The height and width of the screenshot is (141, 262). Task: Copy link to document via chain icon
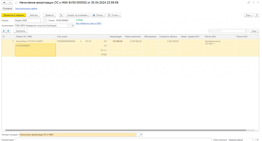point(249,2)
